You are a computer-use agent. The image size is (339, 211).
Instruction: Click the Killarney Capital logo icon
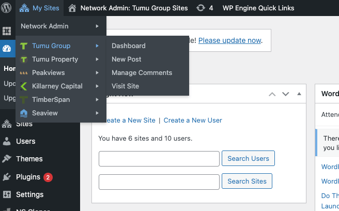pos(23,86)
